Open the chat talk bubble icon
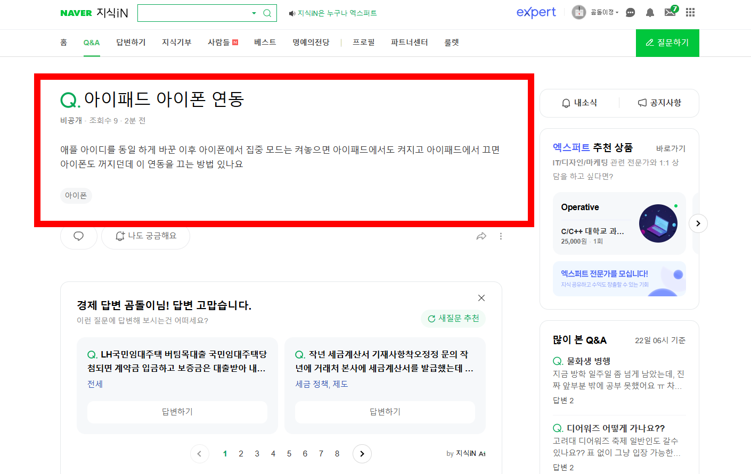Image resolution: width=751 pixels, height=474 pixels. (x=630, y=12)
